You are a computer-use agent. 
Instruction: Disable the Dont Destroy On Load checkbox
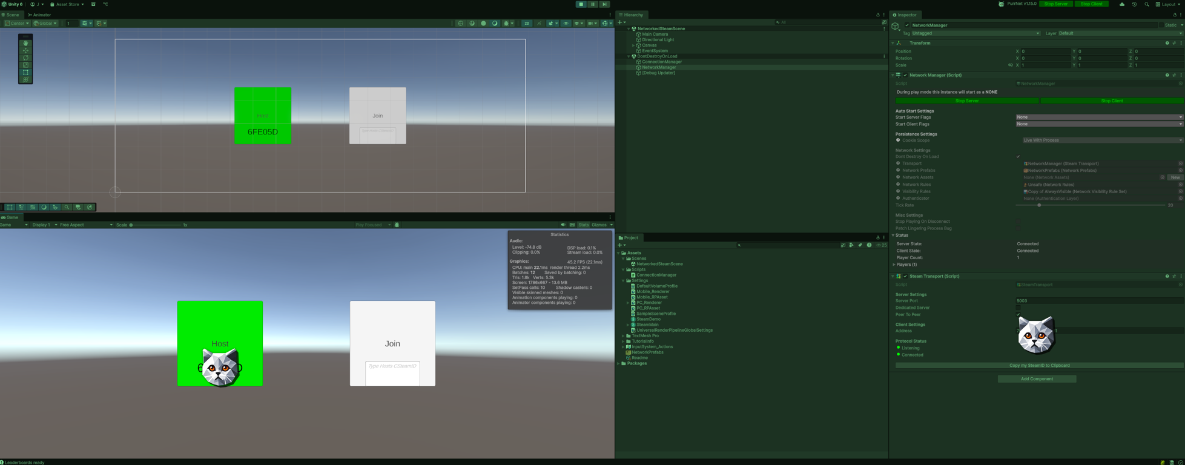1018,157
